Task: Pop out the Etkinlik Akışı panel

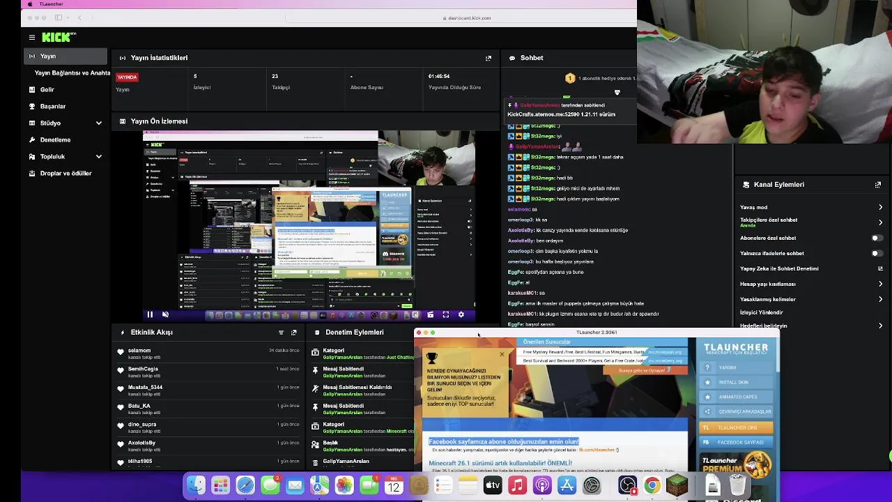Action: click(293, 333)
